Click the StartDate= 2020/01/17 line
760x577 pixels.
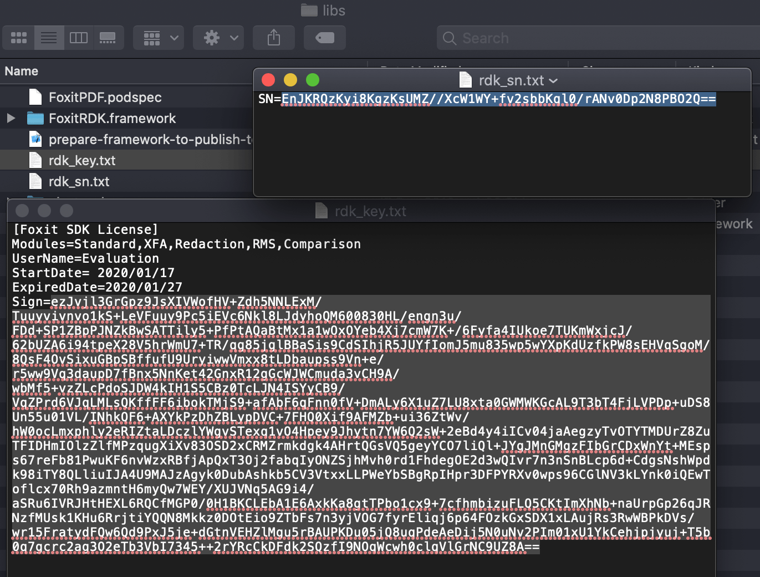(x=93, y=273)
